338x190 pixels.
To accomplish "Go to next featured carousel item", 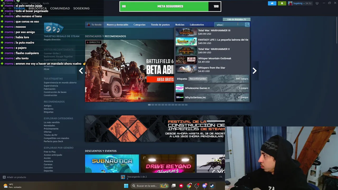I will point(255,71).
